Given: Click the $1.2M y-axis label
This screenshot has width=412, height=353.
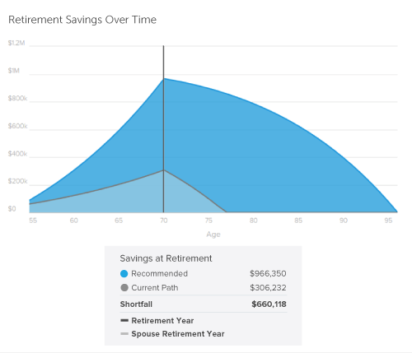Looking at the screenshot, I should click(x=16, y=43).
